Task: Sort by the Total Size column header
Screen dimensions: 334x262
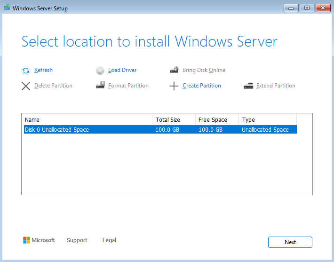Action: 174,119
